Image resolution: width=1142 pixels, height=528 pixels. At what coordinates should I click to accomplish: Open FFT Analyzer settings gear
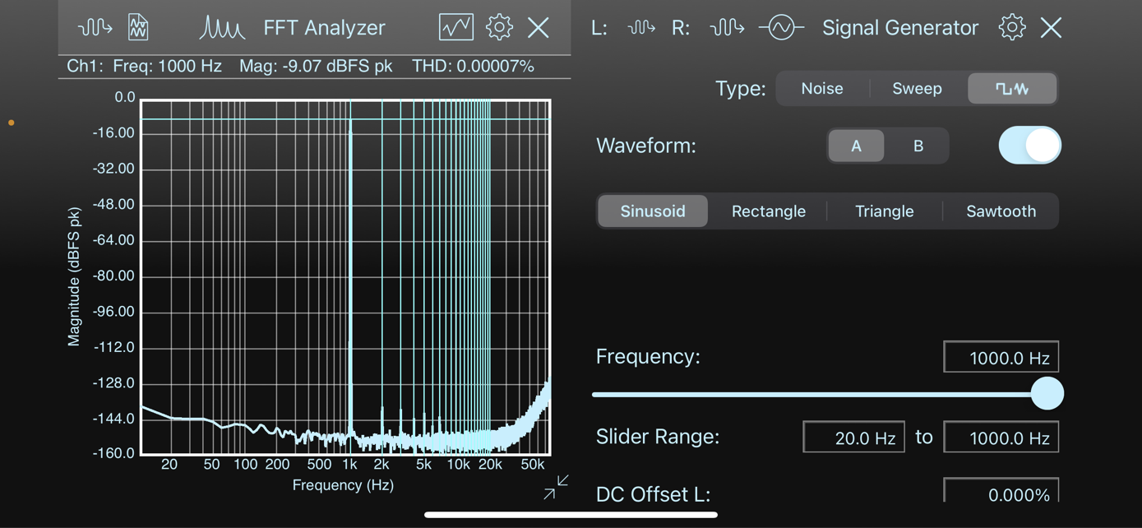click(x=499, y=27)
